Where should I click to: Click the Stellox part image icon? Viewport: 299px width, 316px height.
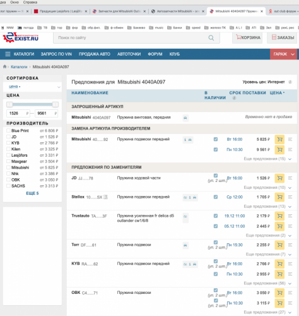coord(105,197)
